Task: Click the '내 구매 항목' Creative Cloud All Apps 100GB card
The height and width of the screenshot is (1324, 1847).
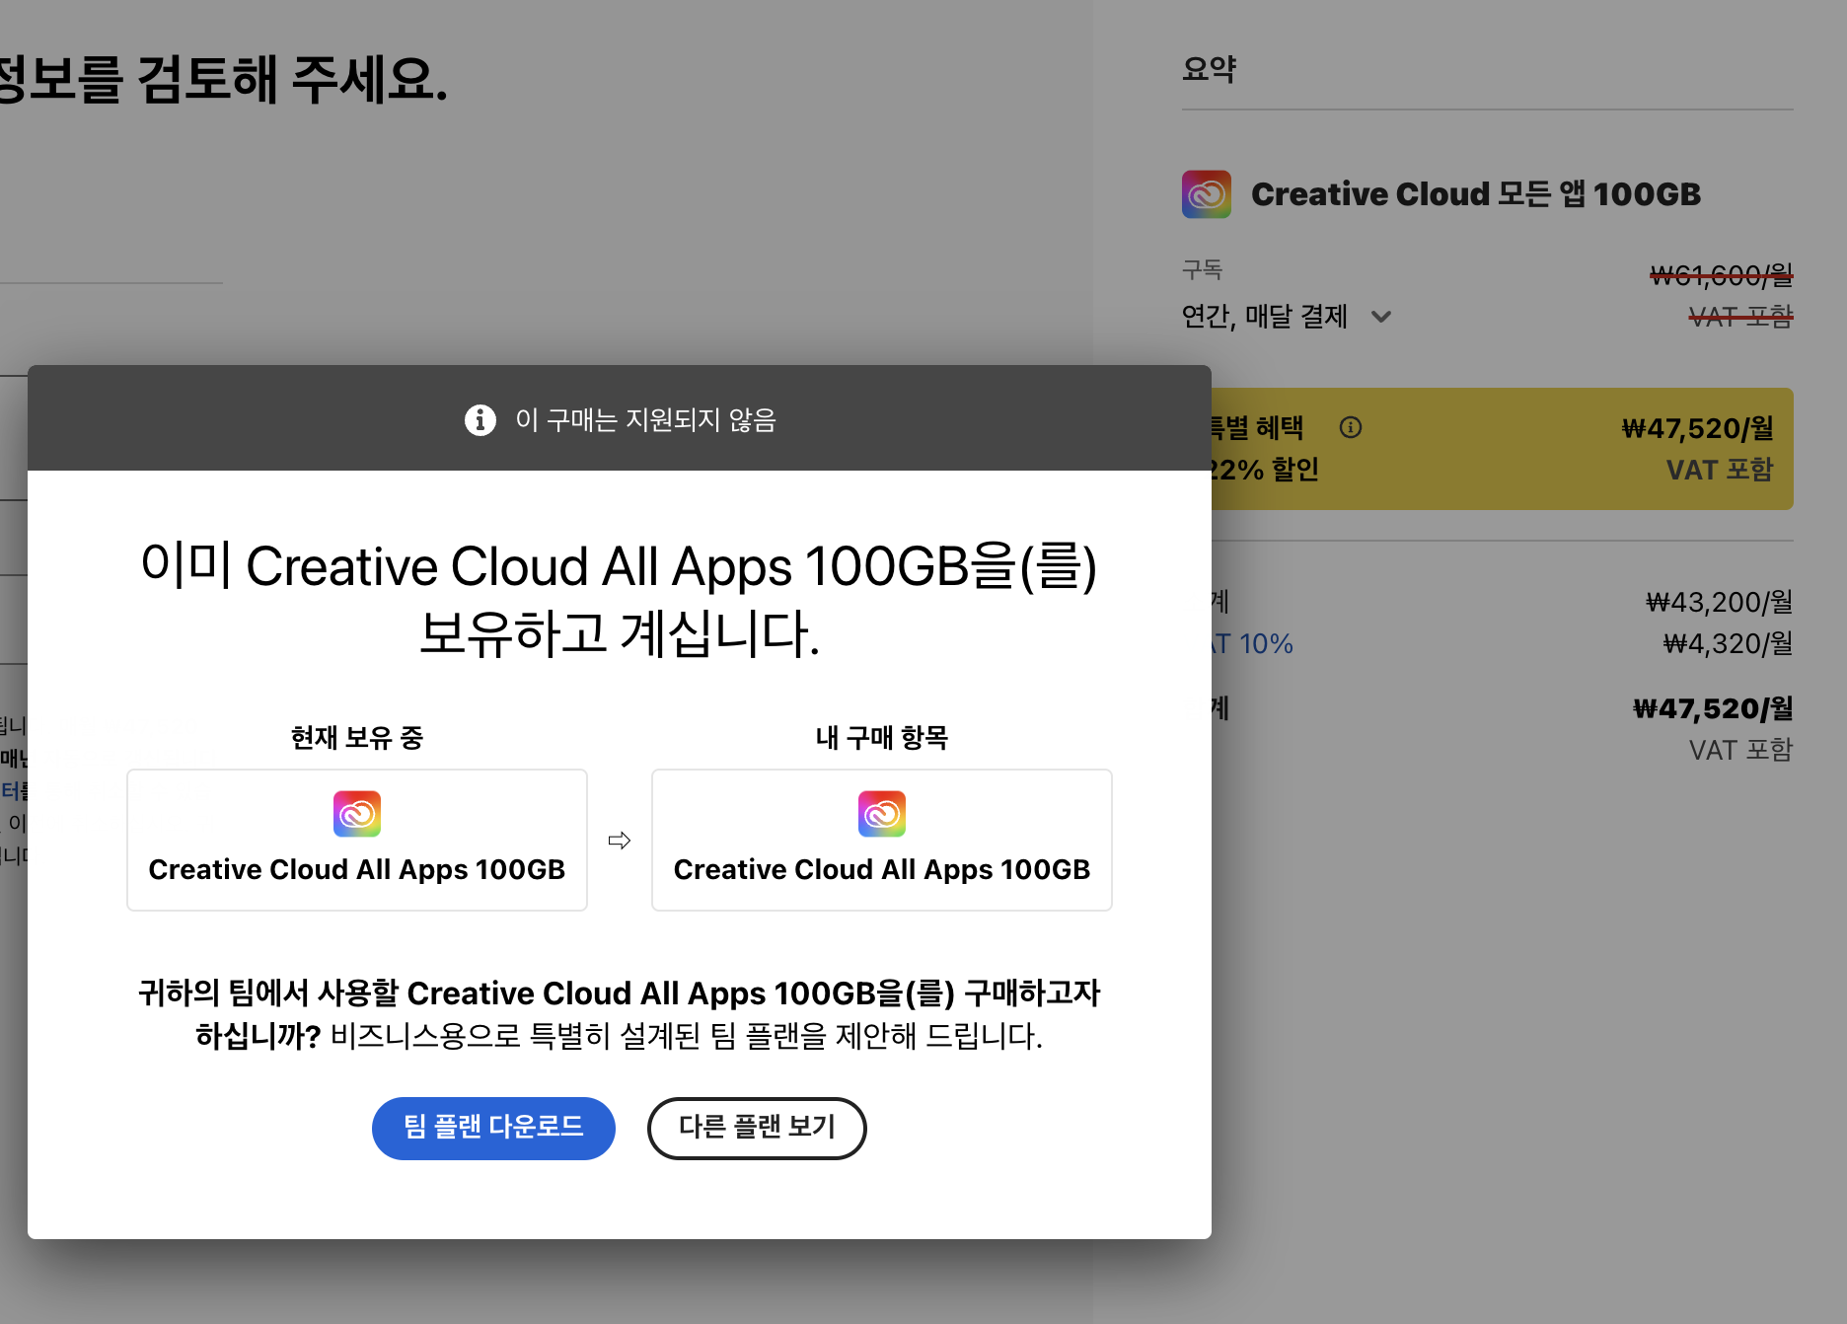Action: (x=882, y=840)
